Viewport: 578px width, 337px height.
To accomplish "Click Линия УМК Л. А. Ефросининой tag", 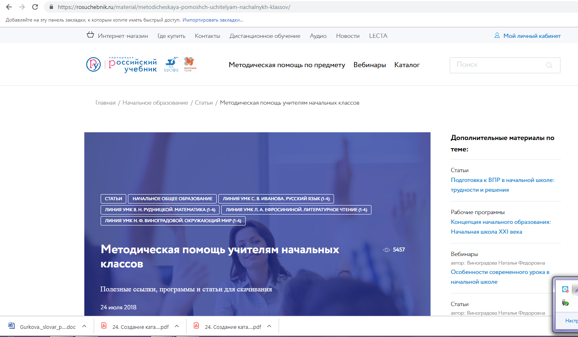I will pos(296,210).
